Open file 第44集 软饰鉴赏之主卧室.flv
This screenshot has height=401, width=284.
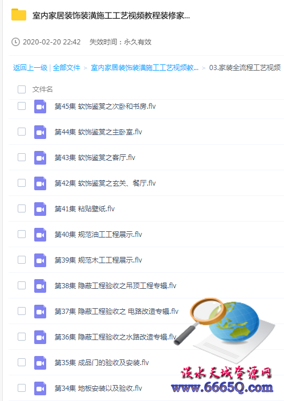point(98,132)
